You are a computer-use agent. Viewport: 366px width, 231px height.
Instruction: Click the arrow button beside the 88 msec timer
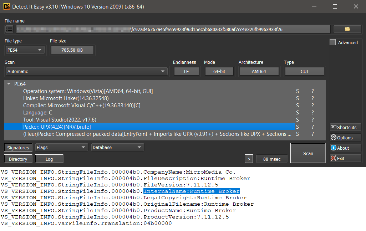point(249,159)
